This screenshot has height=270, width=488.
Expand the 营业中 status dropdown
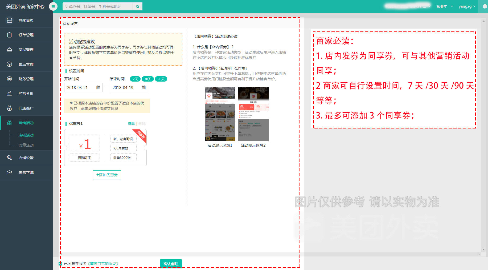tap(444, 6)
